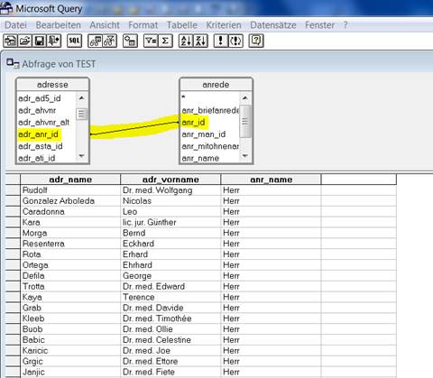Screen dimensions: 433x378
Task: Select the asterisk field in anrede table
Action: (183, 97)
